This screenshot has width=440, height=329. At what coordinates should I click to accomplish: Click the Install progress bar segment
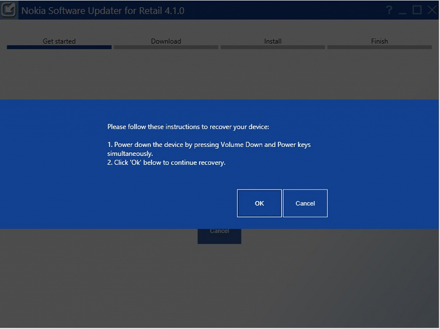[x=273, y=47]
